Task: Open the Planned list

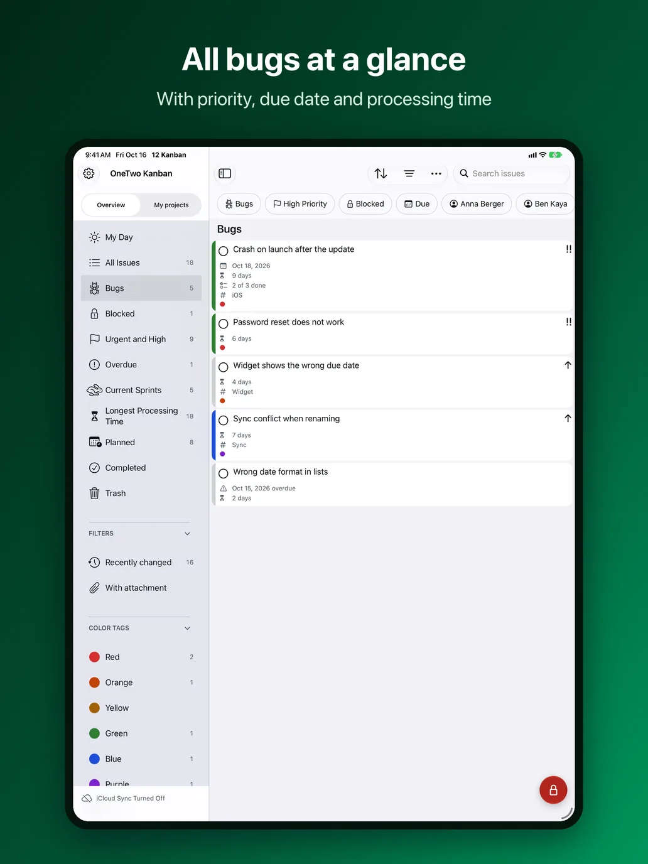Action: click(141, 442)
